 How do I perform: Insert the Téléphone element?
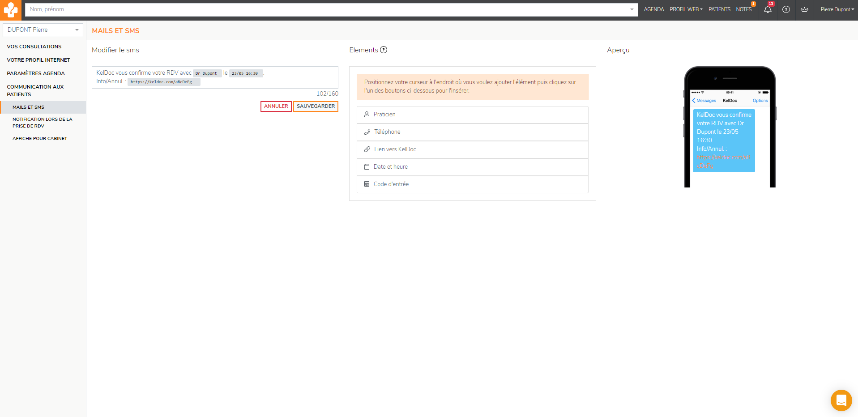[x=472, y=132]
